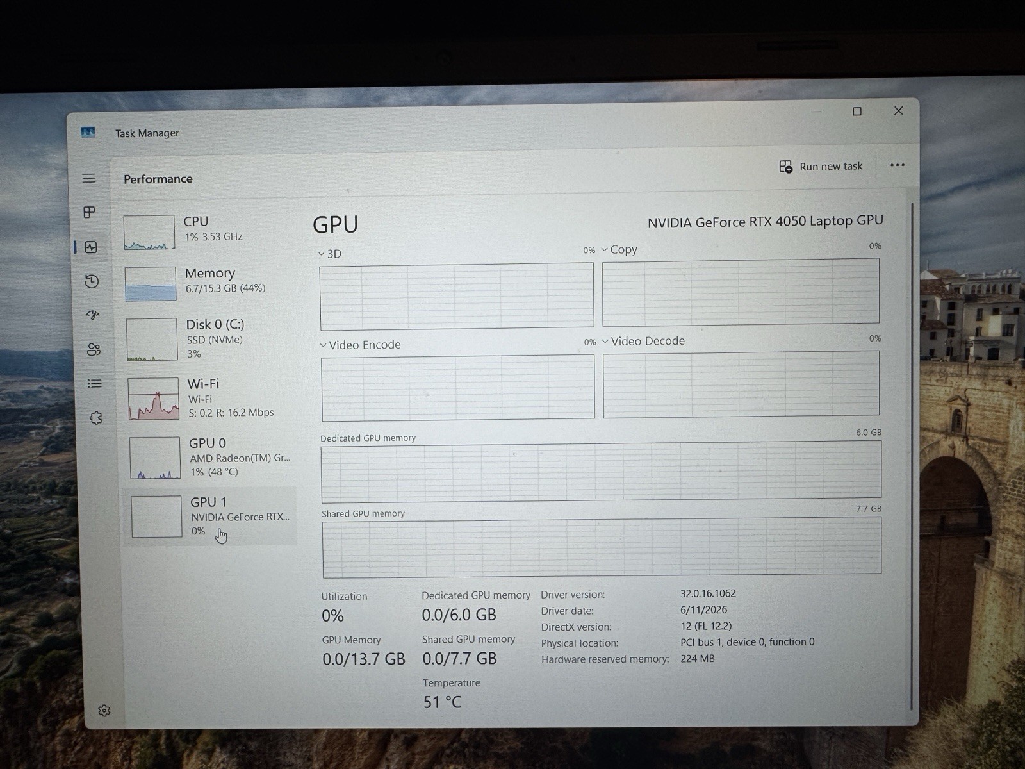Click the Video Encode utilization graph
The height and width of the screenshot is (769, 1025).
[x=458, y=388]
